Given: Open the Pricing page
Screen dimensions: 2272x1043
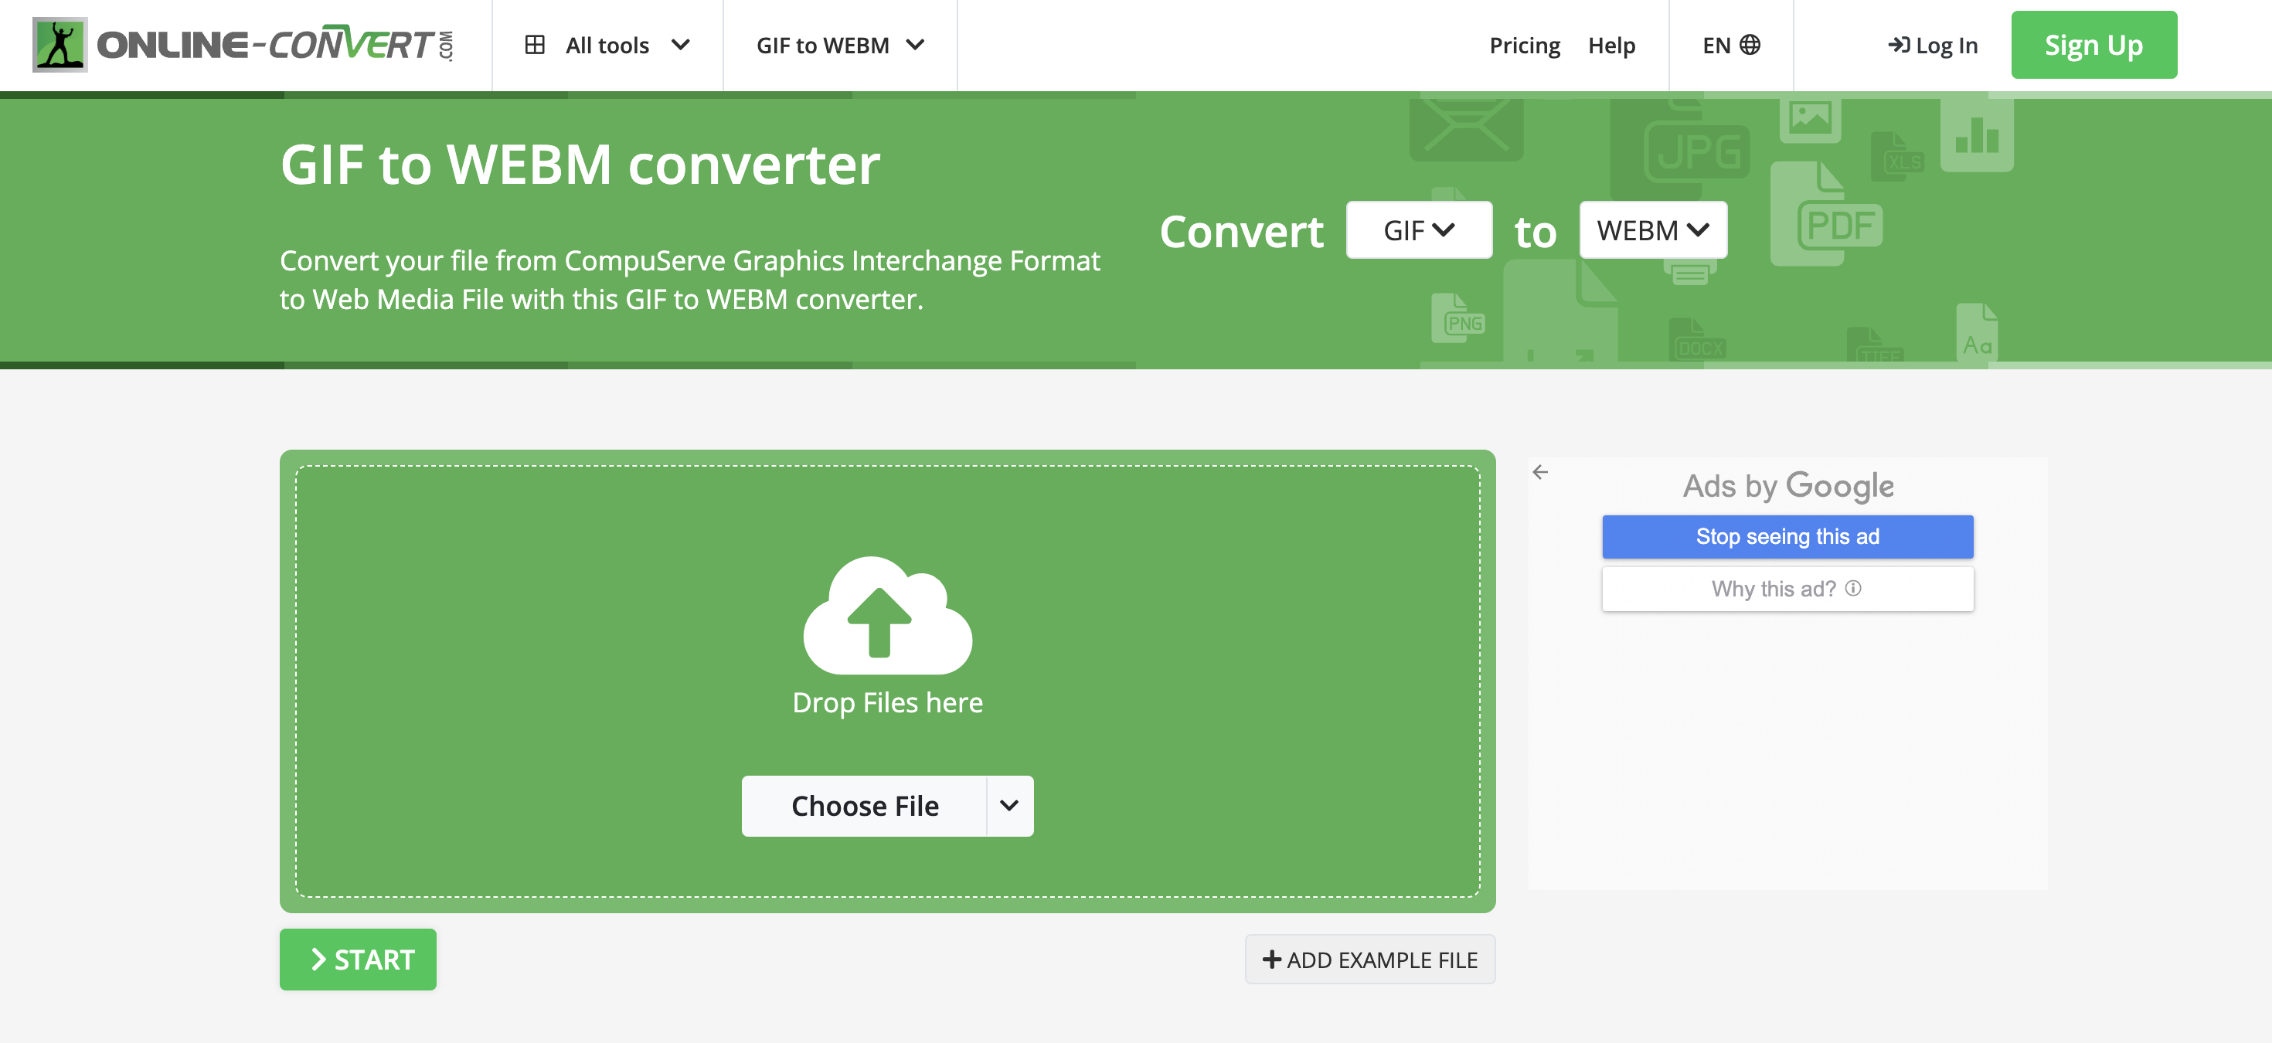Looking at the screenshot, I should [x=1524, y=45].
